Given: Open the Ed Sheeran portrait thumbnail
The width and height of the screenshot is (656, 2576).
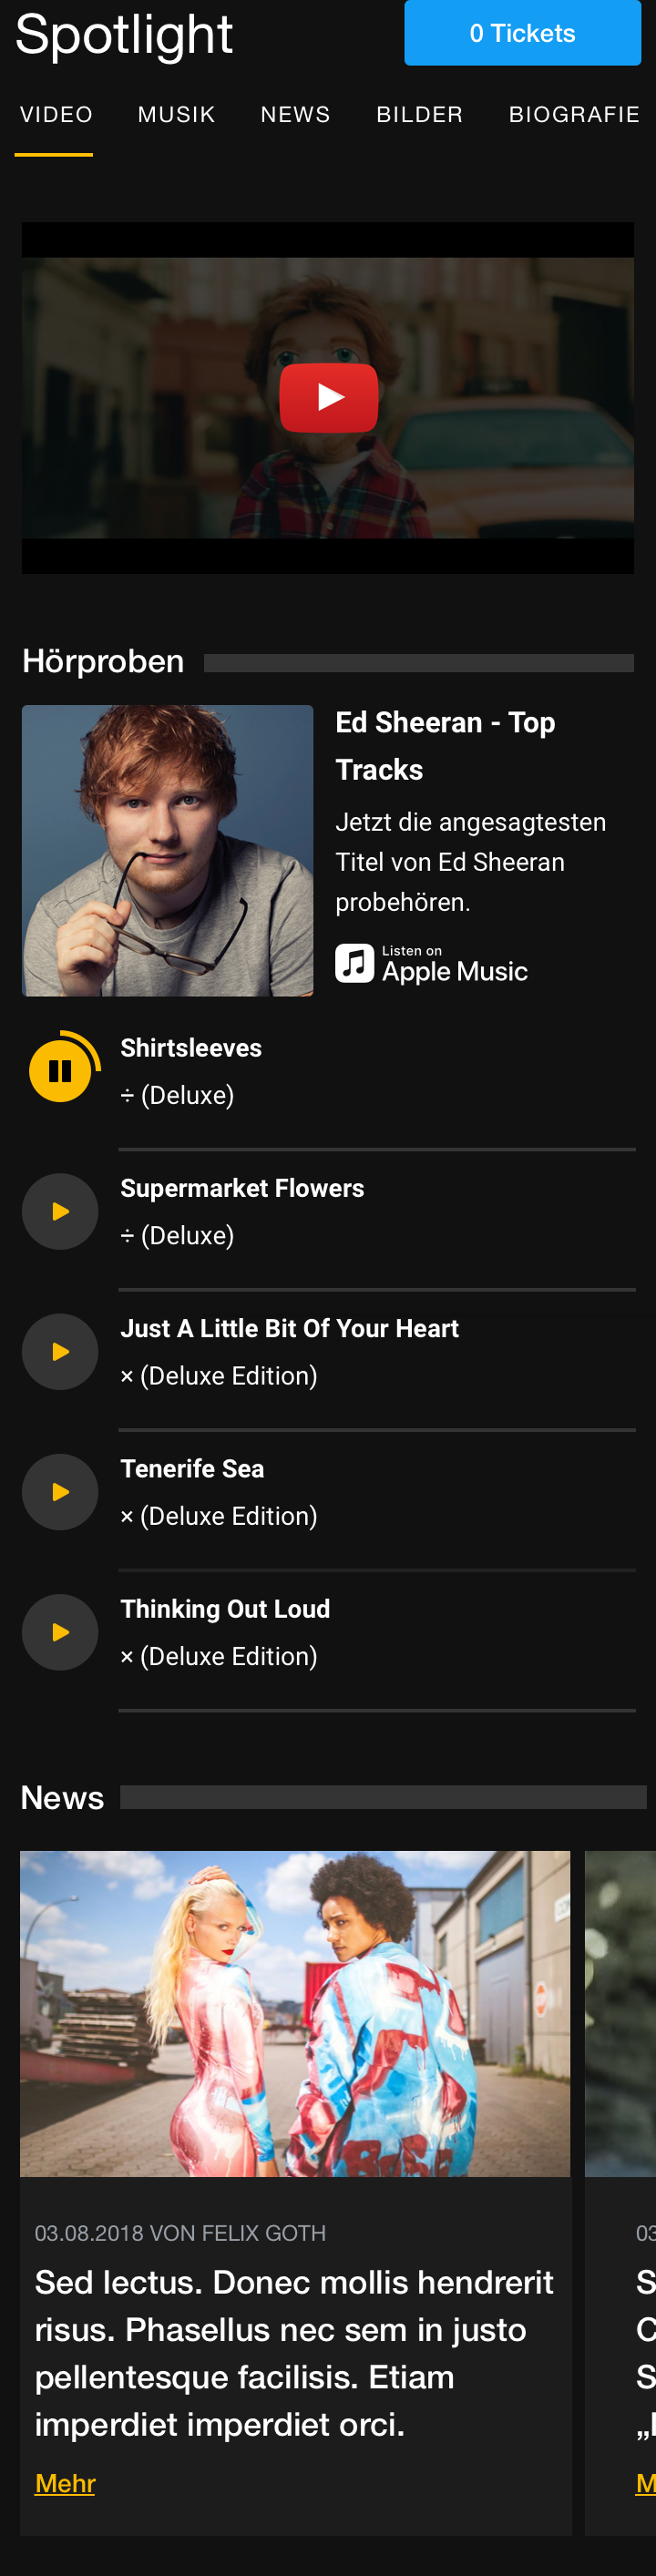Looking at the screenshot, I should (167, 850).
